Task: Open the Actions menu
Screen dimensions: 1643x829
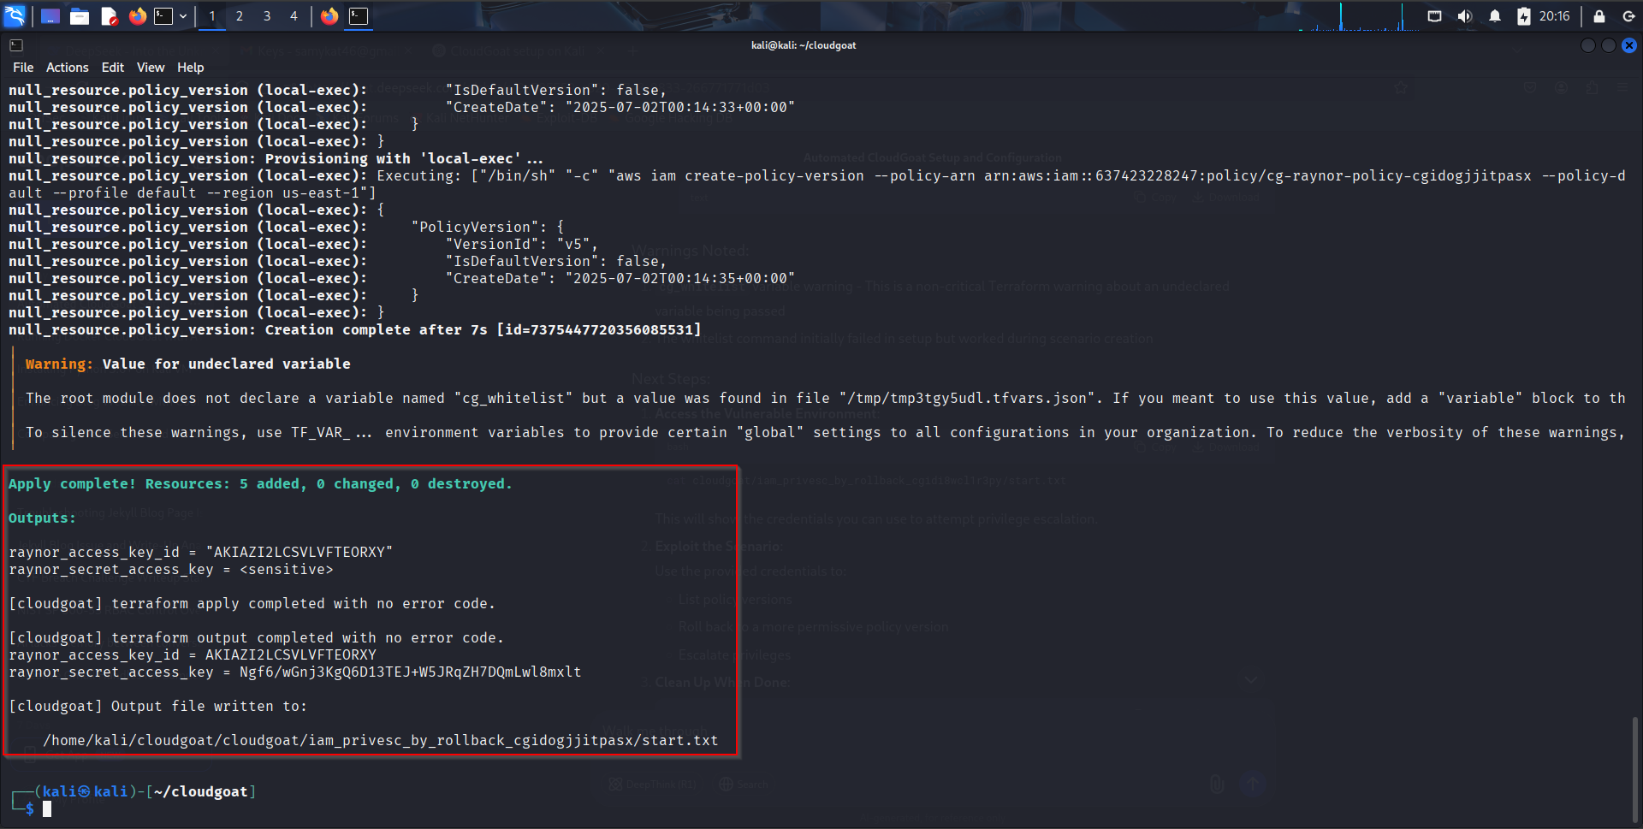Action: click(x=67, y=68)
